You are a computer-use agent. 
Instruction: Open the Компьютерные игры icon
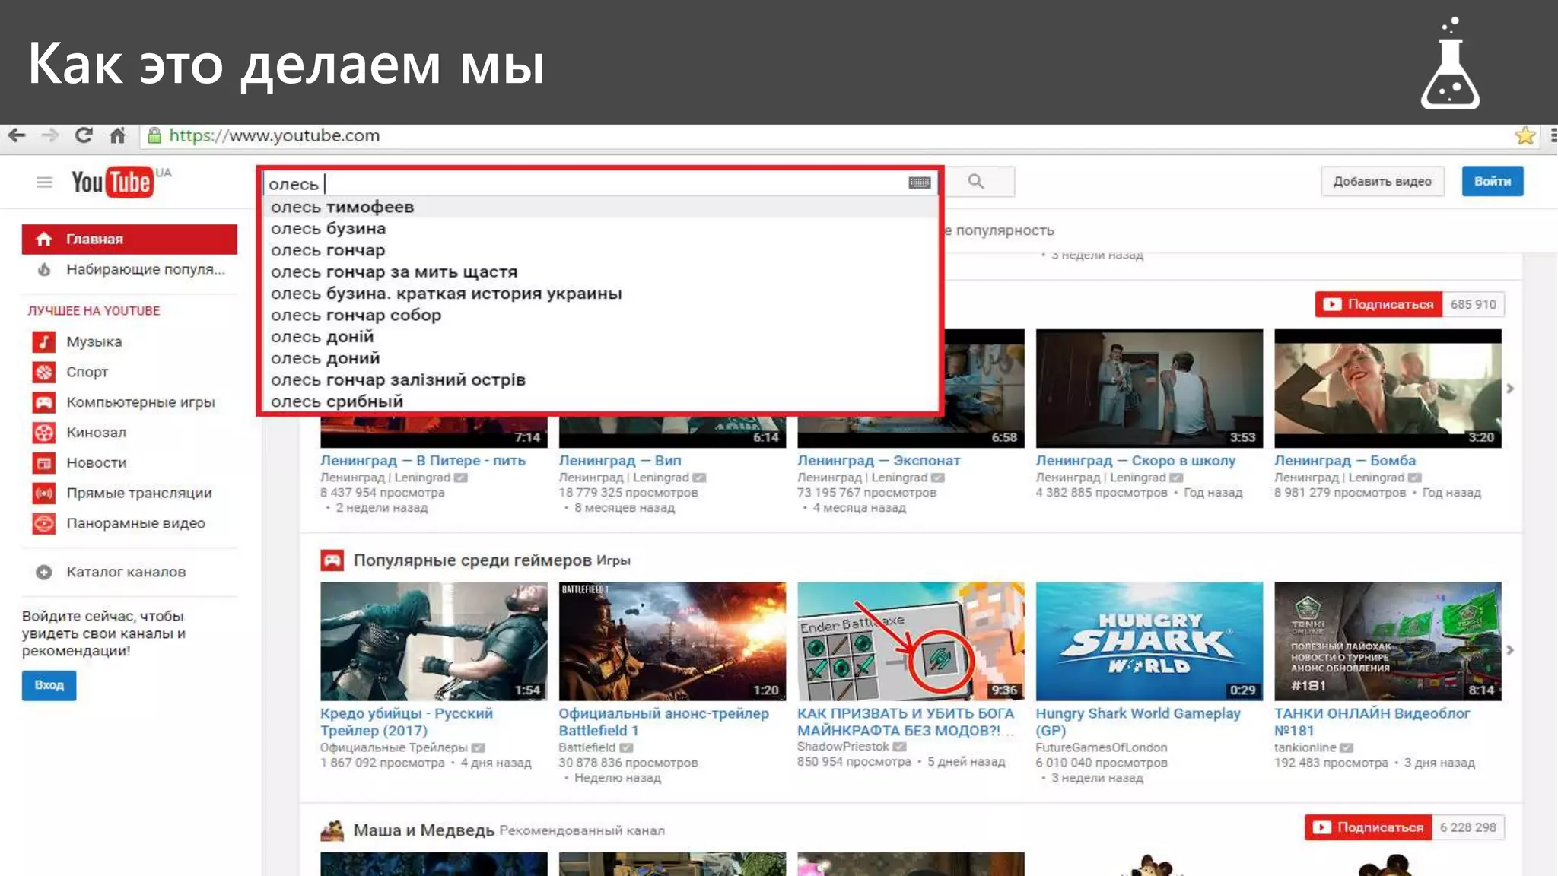44,402
